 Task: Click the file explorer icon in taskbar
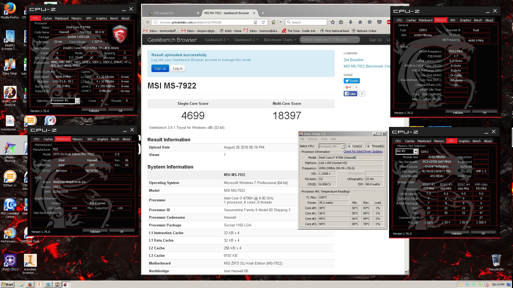click(21, 285)
